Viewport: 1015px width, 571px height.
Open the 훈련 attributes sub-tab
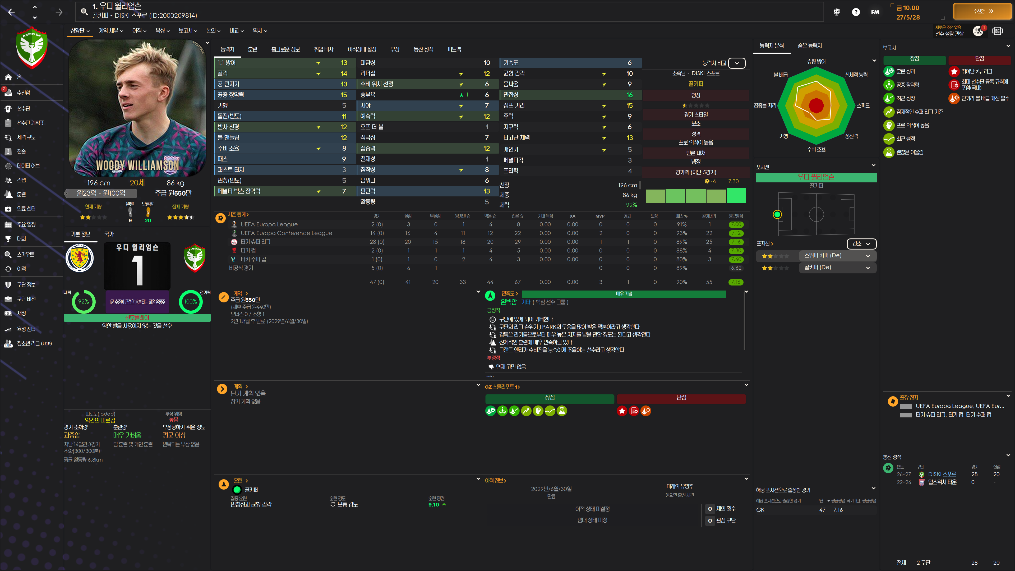(x=253, y=49)
